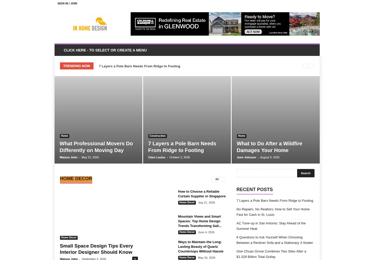
Task: Click the Home Decor tag beside July 21, 2026
Action: pos(187,203)
